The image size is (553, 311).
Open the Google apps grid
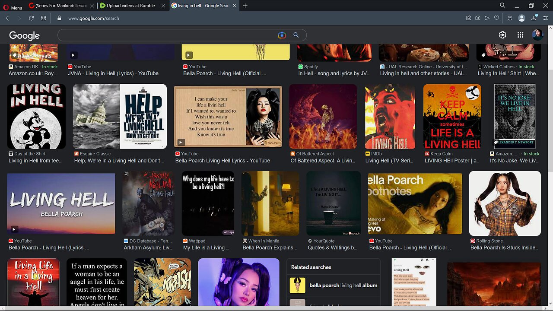520,35
